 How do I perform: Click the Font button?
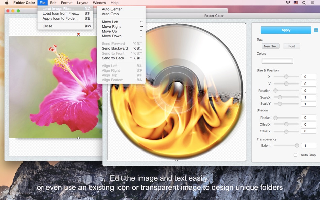click(292, 46)
